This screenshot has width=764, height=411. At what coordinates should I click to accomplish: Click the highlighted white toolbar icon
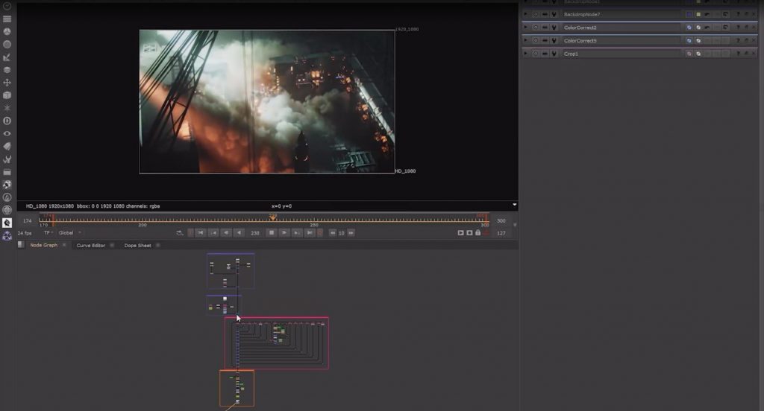7,223
